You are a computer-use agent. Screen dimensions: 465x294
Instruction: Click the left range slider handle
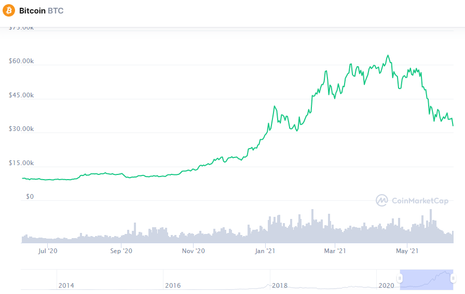pyautogui.click(x=400, y=278)
